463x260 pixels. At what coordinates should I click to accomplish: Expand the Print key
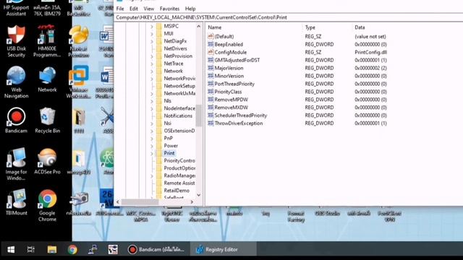tap(152, 153)
